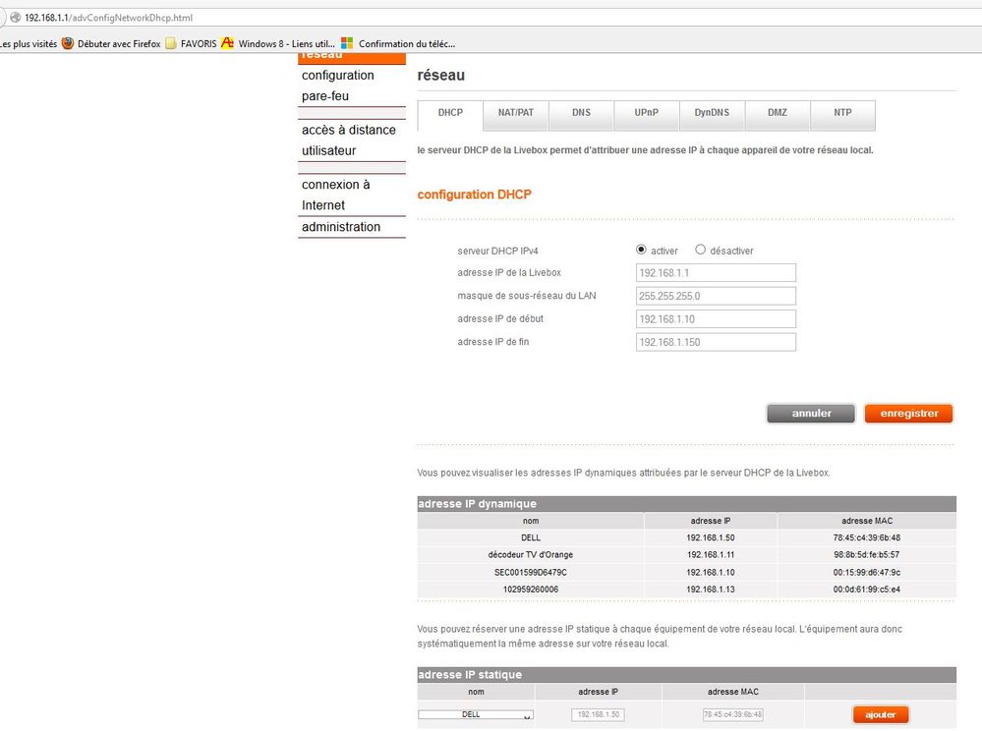Open 'administration' in the sidebar menu

(x=341, y=227)
